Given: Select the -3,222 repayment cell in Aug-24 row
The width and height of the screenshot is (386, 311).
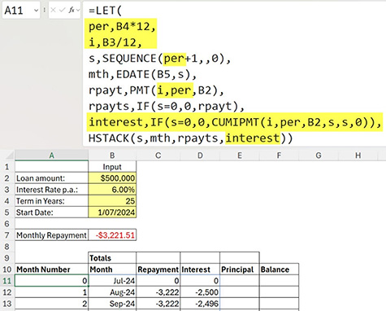Looking at the screenshot, I should pyautogui.click(x=158, y=292).
